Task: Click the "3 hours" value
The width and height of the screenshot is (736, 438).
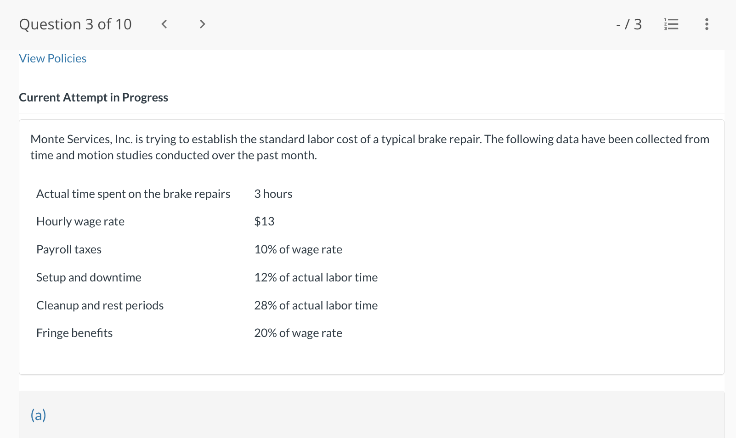Action: pyautogui.click(x=273, y=194)
